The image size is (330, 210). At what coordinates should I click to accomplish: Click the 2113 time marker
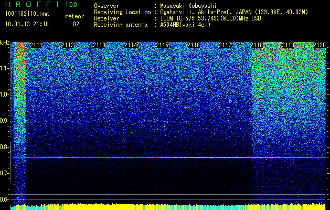(99, 45)
